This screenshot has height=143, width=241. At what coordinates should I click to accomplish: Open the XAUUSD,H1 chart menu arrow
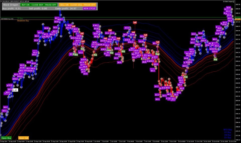(1, 2)
